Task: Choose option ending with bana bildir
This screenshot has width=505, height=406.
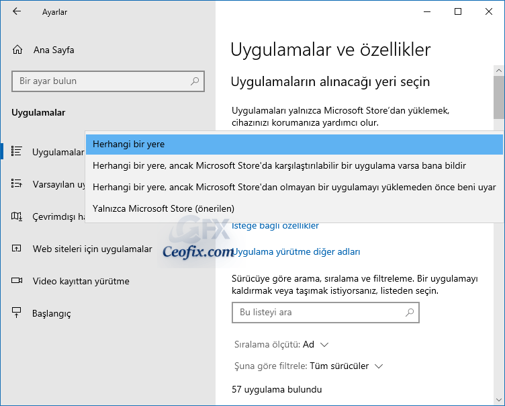Action: pos(294,166)
